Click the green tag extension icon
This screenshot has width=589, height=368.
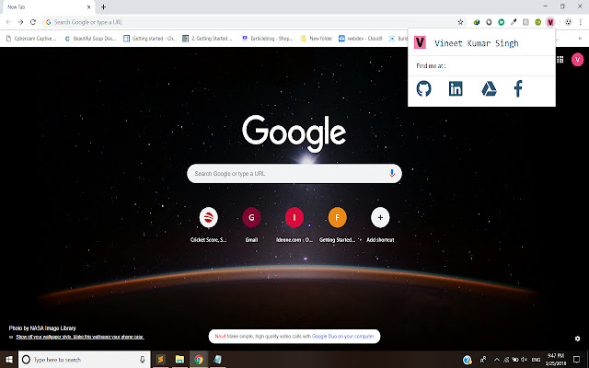(x=501, y=22)
